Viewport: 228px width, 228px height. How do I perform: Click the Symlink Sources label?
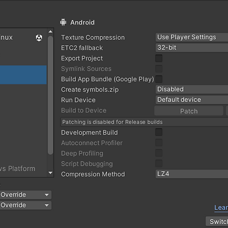point(86,69)
